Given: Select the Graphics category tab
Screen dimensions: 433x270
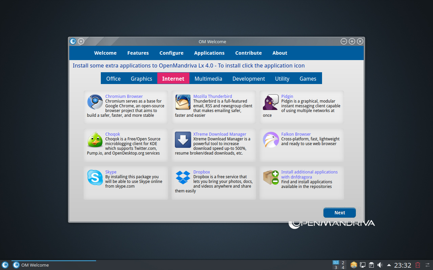Looking at the screenshot, I should [141, 78].
